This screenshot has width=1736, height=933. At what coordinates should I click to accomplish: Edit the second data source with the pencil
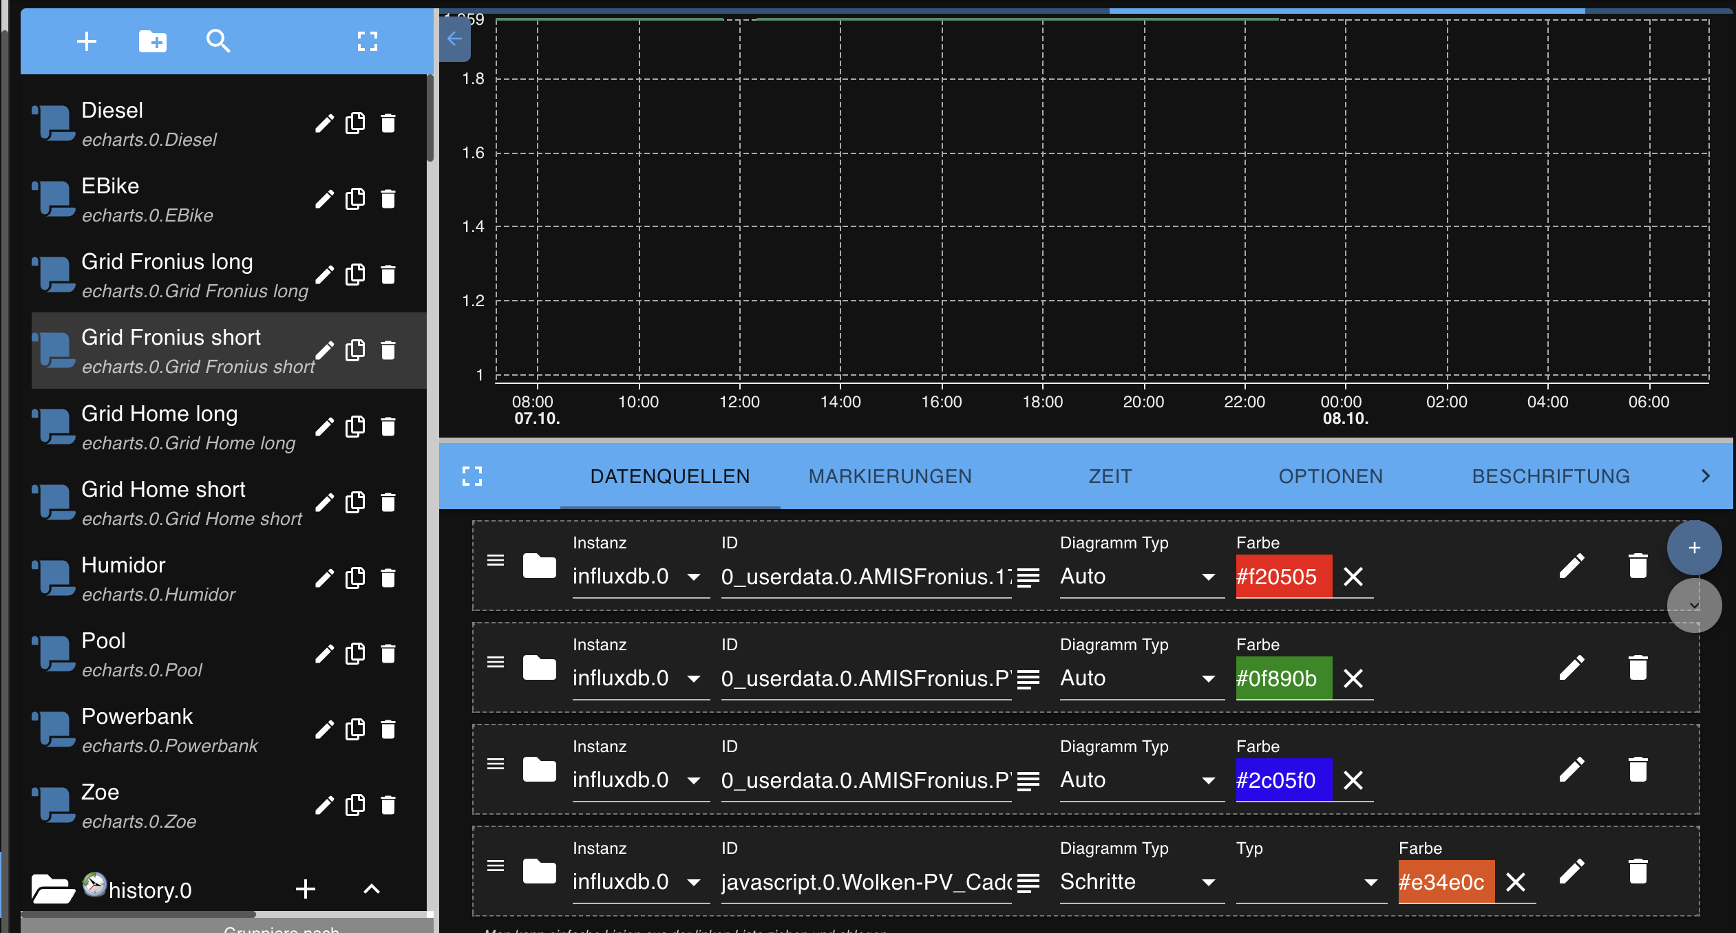(x=1574, y=666)
